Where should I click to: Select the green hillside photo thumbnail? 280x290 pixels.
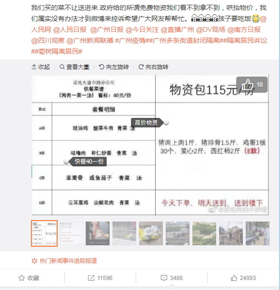(x=204, y=233)
